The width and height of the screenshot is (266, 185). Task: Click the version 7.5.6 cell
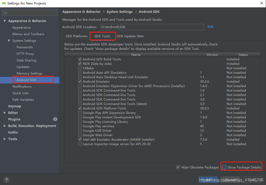pyautogui.click(x=203, y=139)
